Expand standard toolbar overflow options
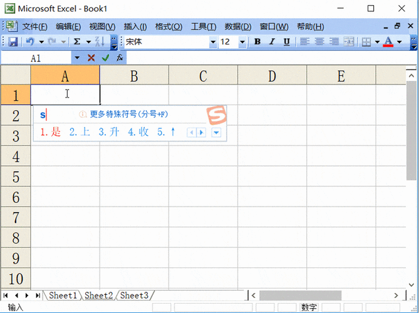This screenshot has height=313, width=419. click(114, 43)
